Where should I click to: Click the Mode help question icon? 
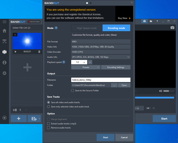tap(56, 28)
